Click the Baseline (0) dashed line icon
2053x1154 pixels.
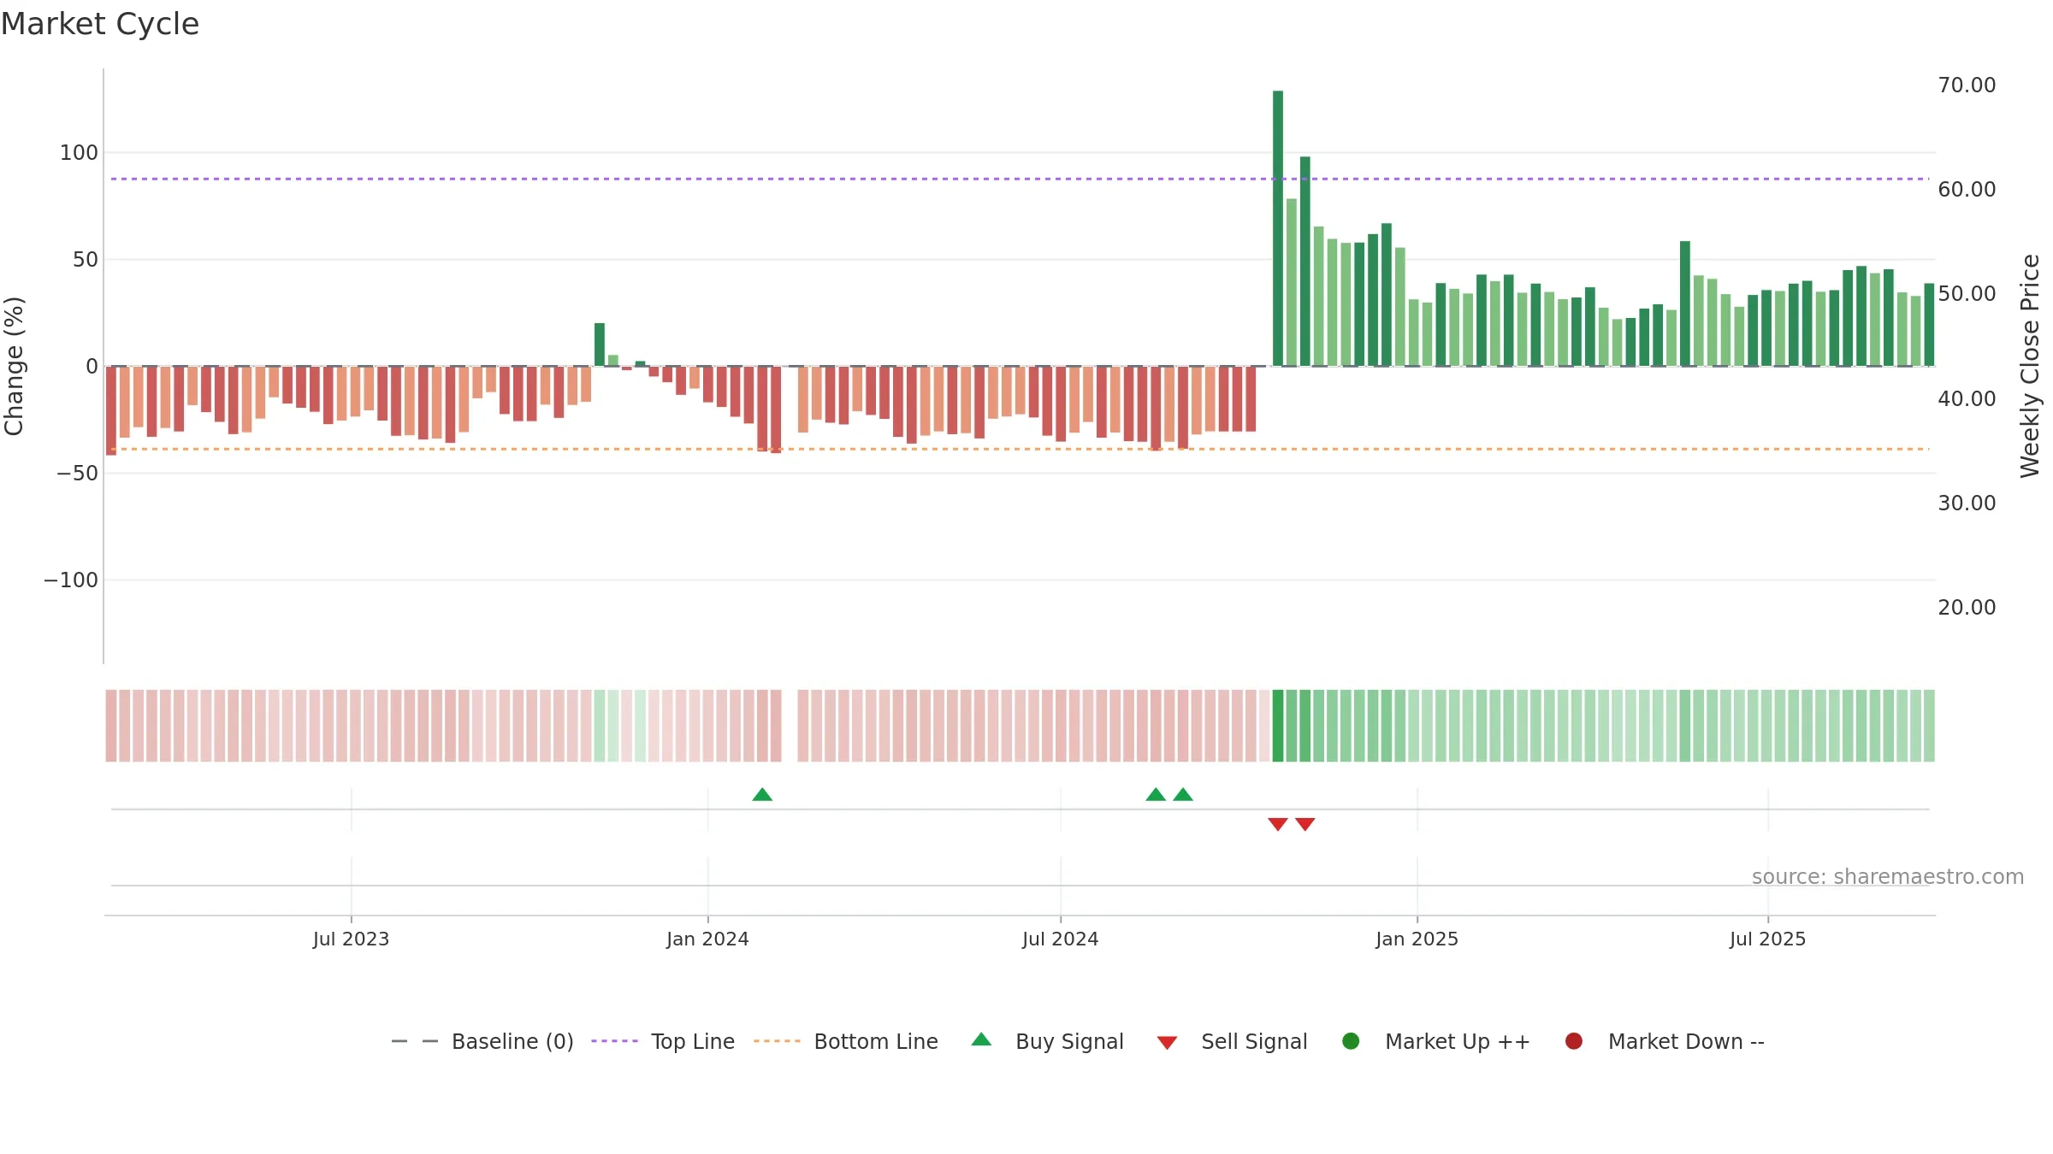click(x=415, y=1041)
